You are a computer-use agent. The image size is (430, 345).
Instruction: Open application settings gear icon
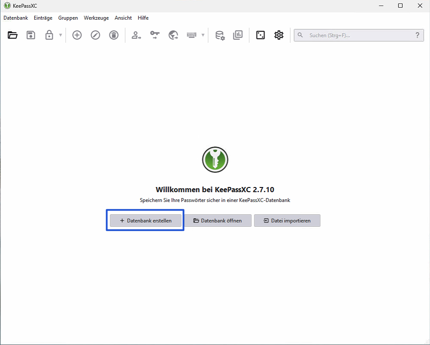tap(279, 35)
